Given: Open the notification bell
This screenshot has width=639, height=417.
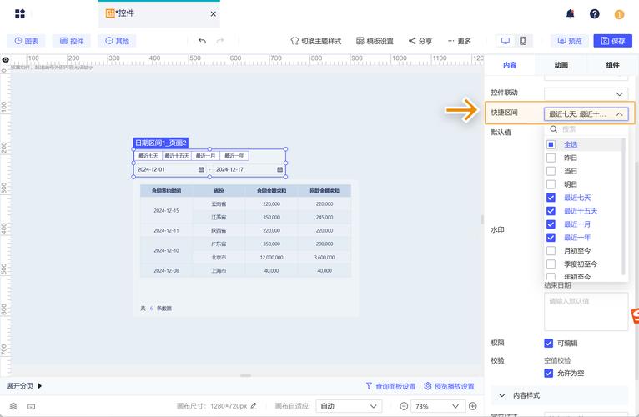Looking at the screenshot, I should pyautogui.click(x=570, y=14).
